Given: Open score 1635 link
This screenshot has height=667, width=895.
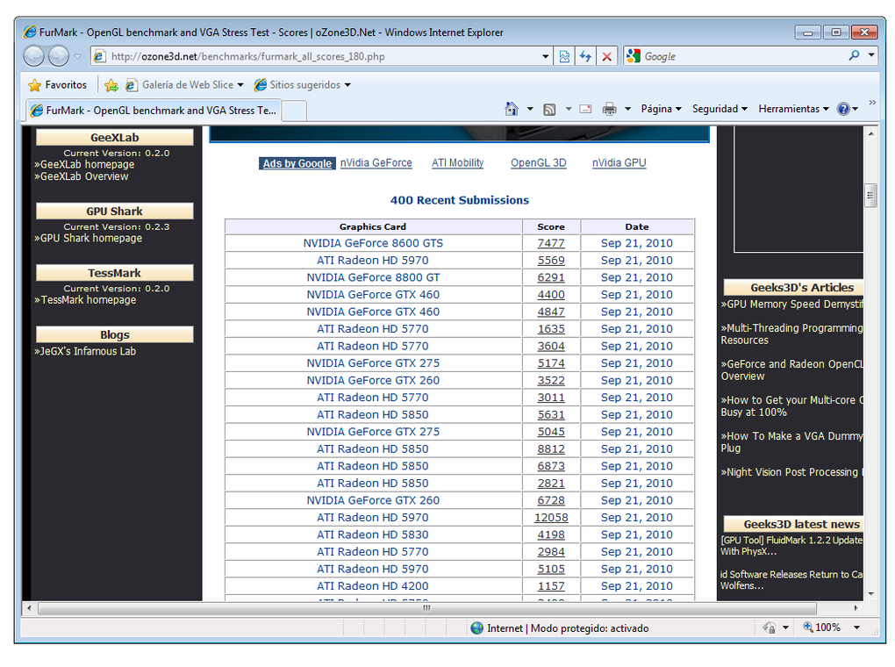Looking at the screenshot, I should point(551,329).
